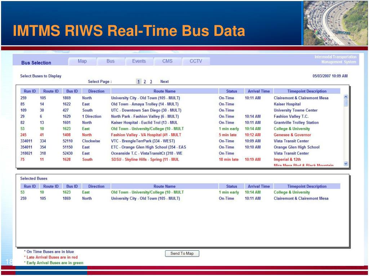
Task: Click the '05/03/2007 10:09 AM' timestamp
Action: [330, 76]
